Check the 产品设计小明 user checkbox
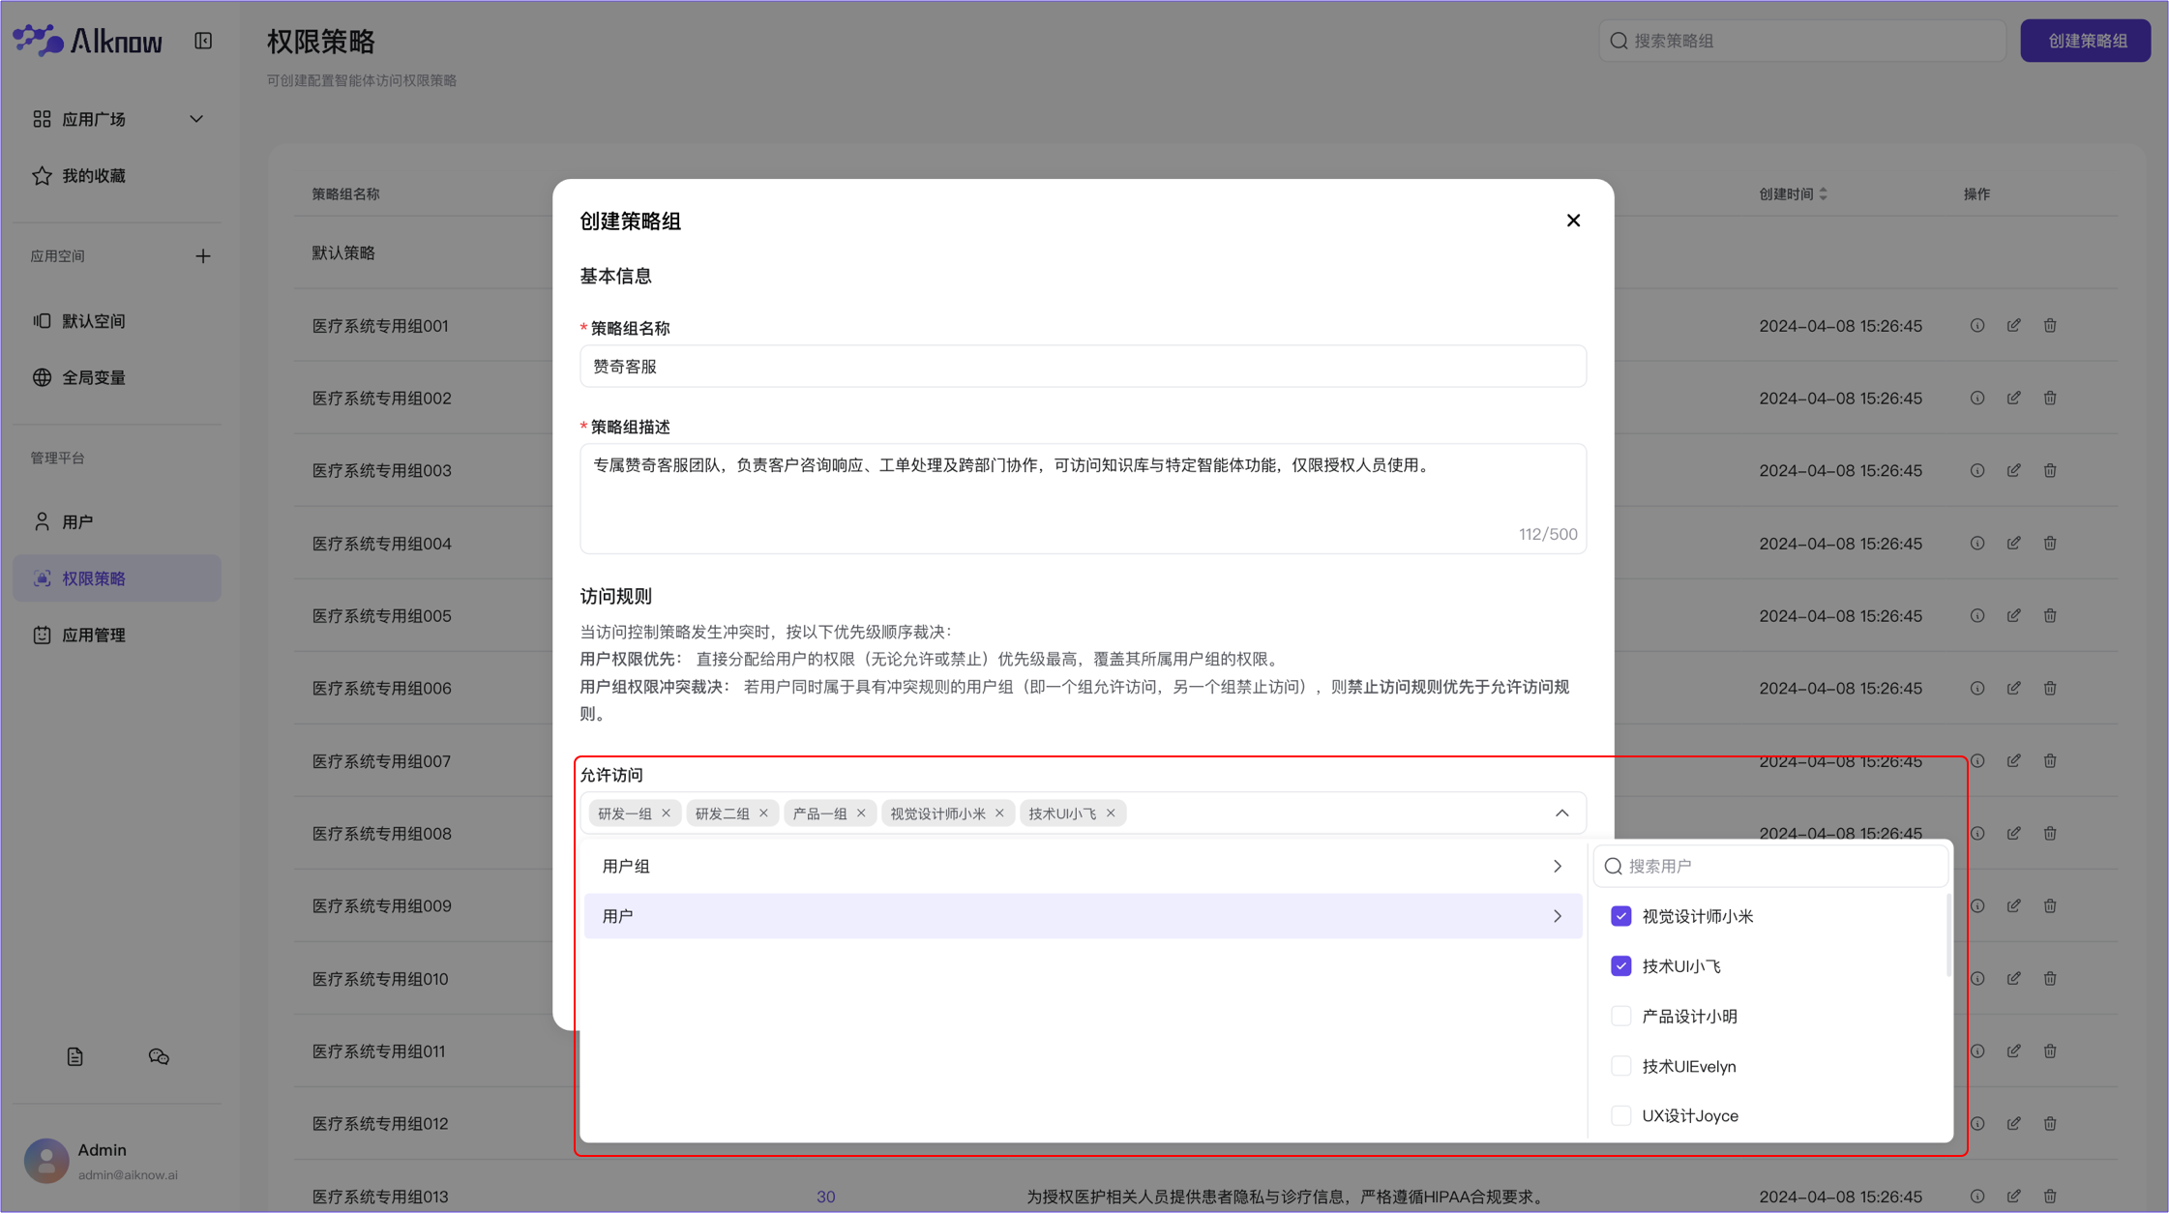 pos(1620,1016)
